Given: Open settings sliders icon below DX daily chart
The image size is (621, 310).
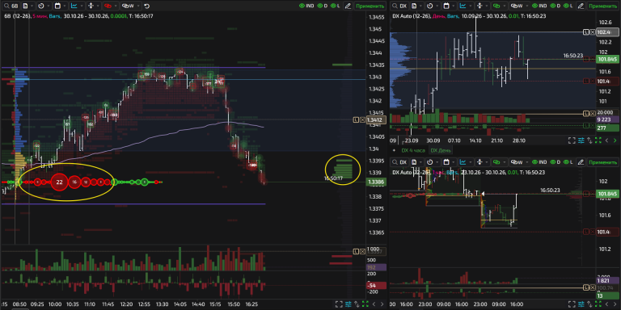Looking at the screenshot, I should pos(581,140).
